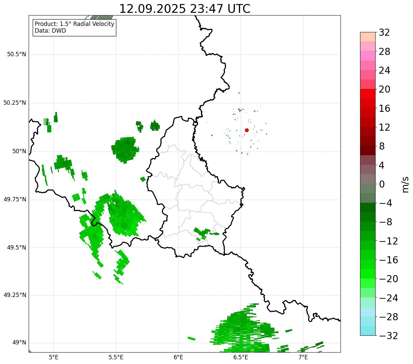Click the cyan bottom swatch of the colorbar
This screenshot has height=364, width=413.
[x=368, y=331]
